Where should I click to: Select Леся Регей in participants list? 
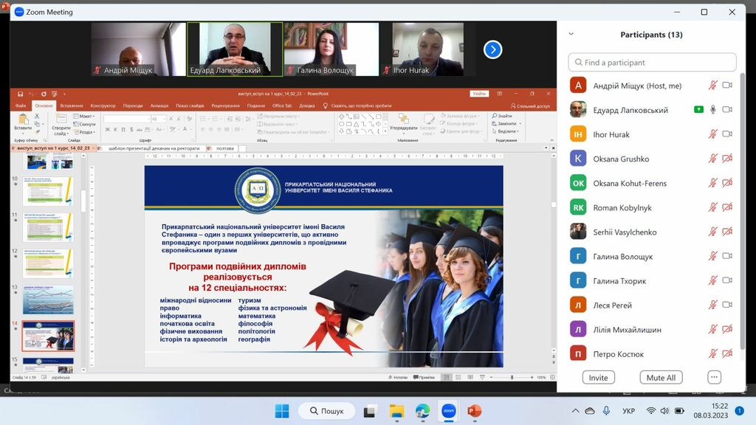(x=612, y=305)
